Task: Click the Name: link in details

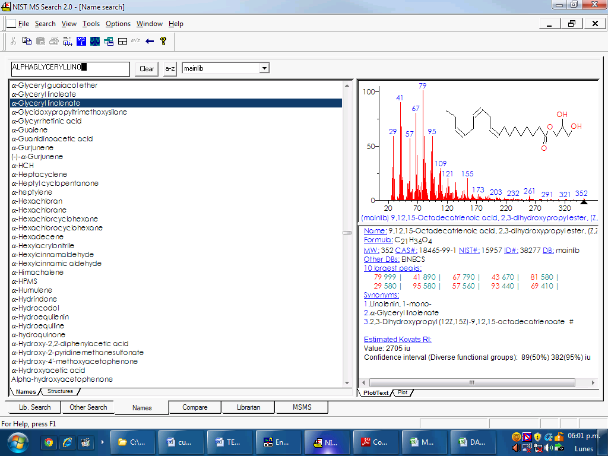Action: coord(375,231)
